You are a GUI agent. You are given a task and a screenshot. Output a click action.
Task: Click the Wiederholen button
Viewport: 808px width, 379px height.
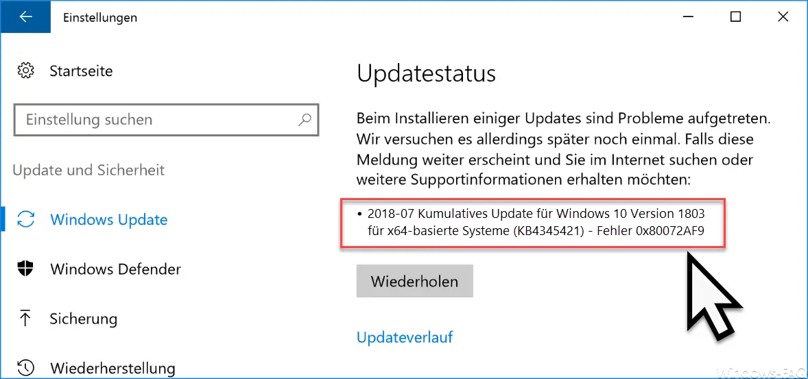[x=414, y=281]
